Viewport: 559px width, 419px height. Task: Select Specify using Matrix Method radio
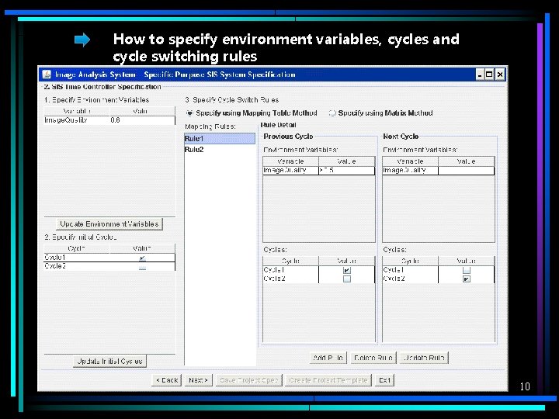tap(332, 113)
